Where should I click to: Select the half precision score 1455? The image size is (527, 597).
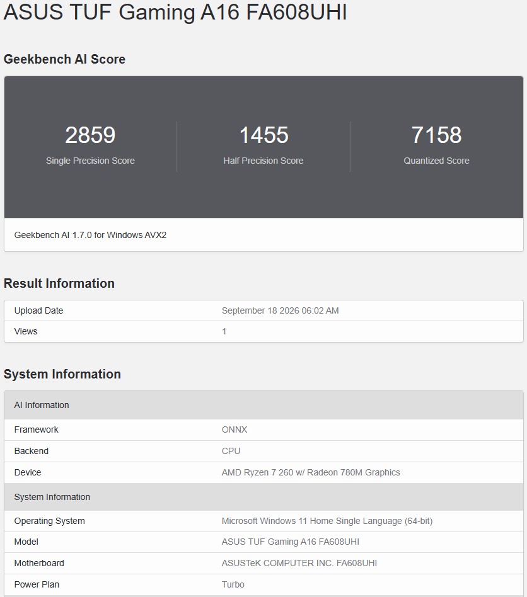tap(263, 135)
